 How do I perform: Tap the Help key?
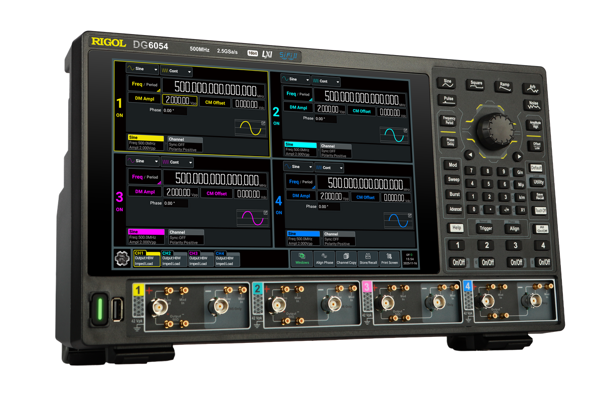coord(456,227)
